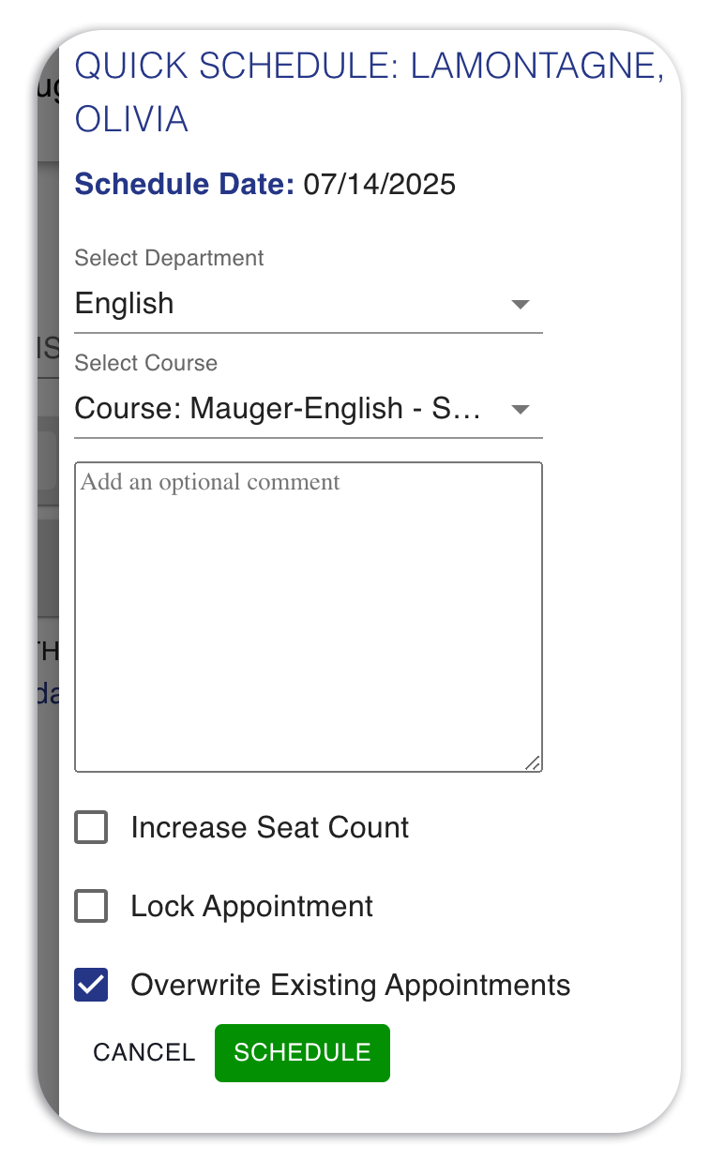Viewport: 725px width, 1176px height.
Task: Click the Increase Seat Count label text
Action: coord(270,828)
